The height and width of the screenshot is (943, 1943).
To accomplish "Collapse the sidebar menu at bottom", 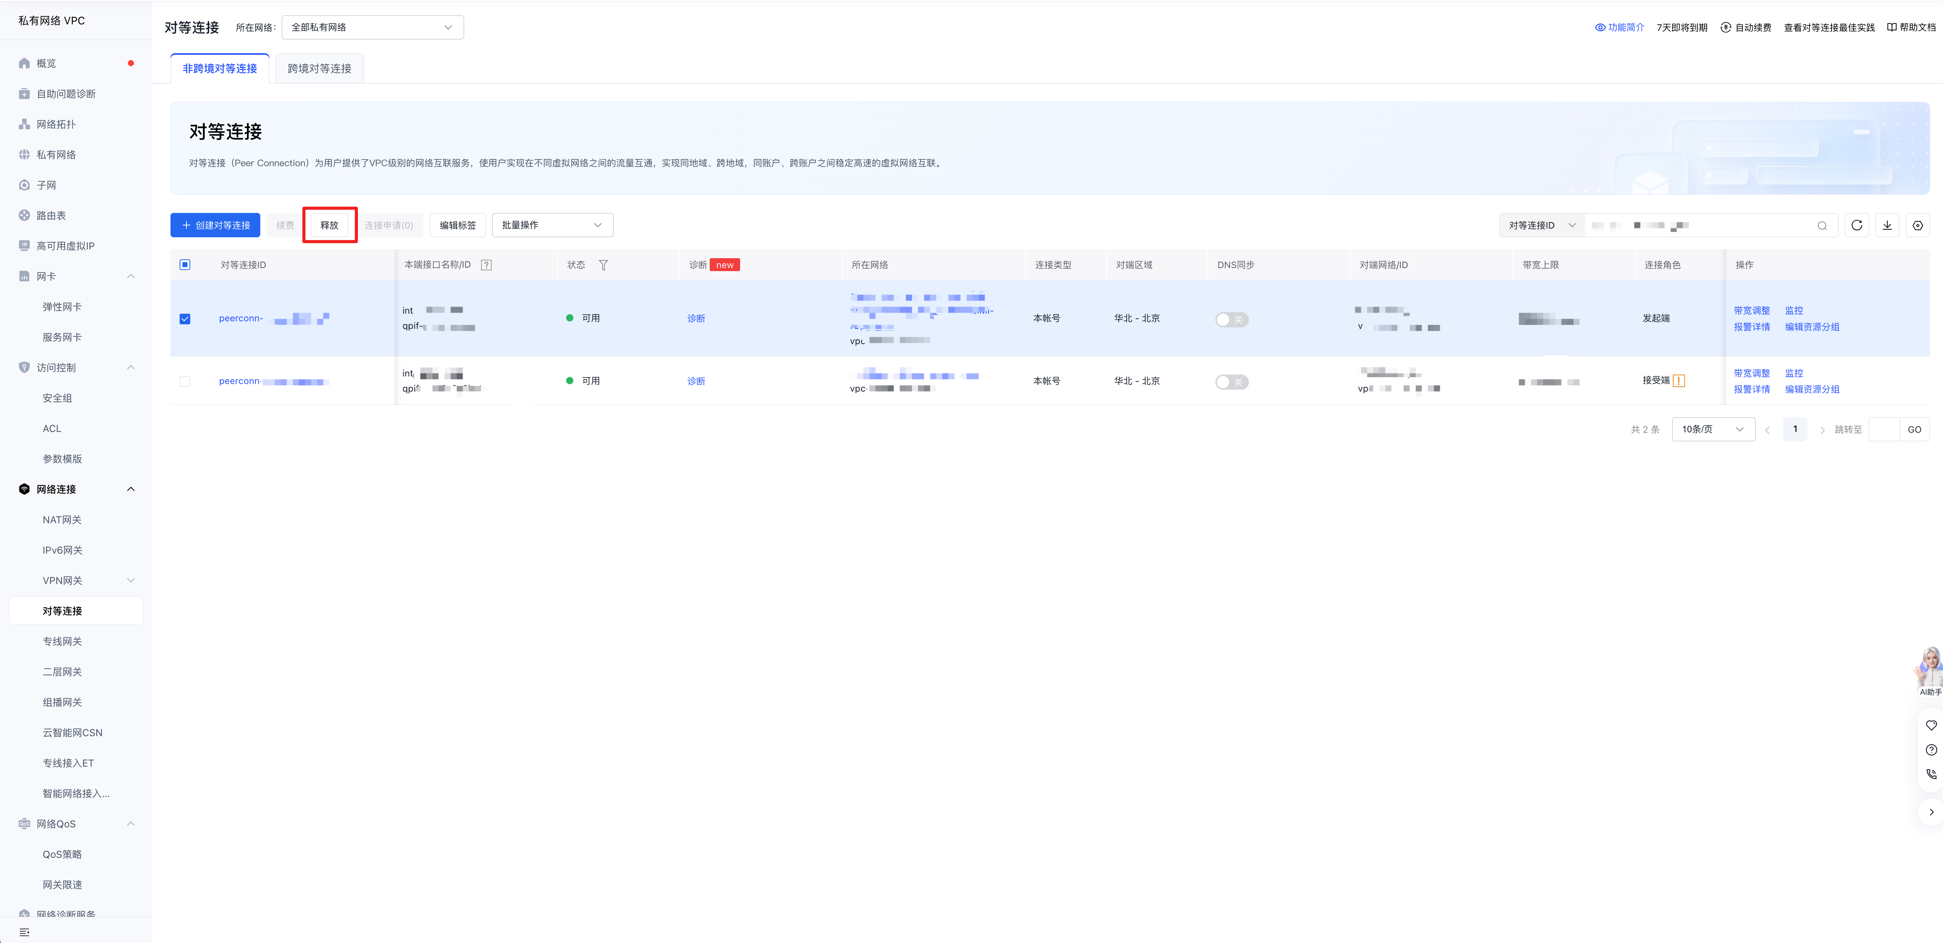I will (x=24, y=932).
